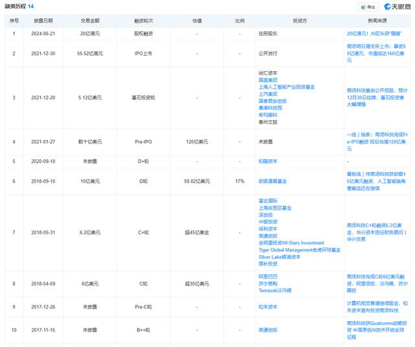Select amount cell 5.12亿美元
The image size is (415, 347).
90,98
